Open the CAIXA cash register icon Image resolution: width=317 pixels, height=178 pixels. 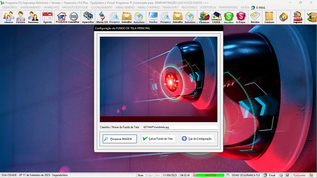click(x=216, y=17)
